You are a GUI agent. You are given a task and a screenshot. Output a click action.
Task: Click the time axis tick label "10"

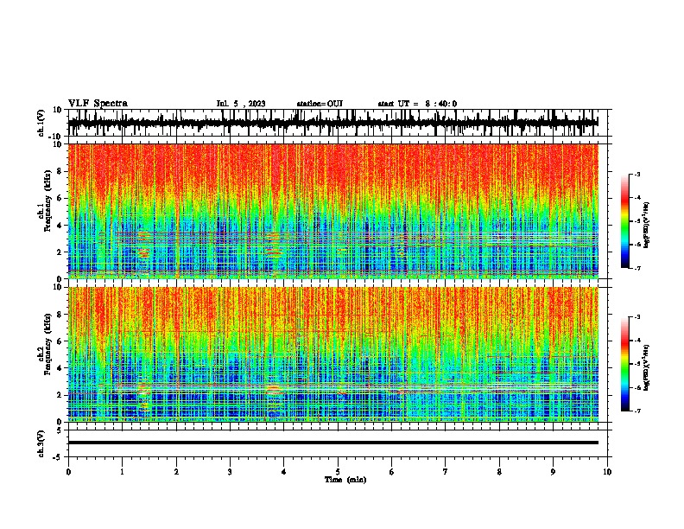[x=607, y=472]
